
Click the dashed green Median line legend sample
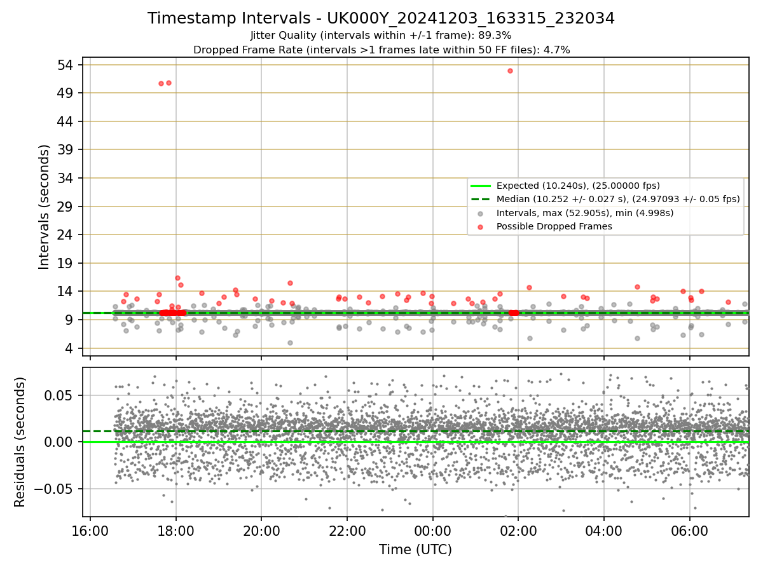coord(481,199)
